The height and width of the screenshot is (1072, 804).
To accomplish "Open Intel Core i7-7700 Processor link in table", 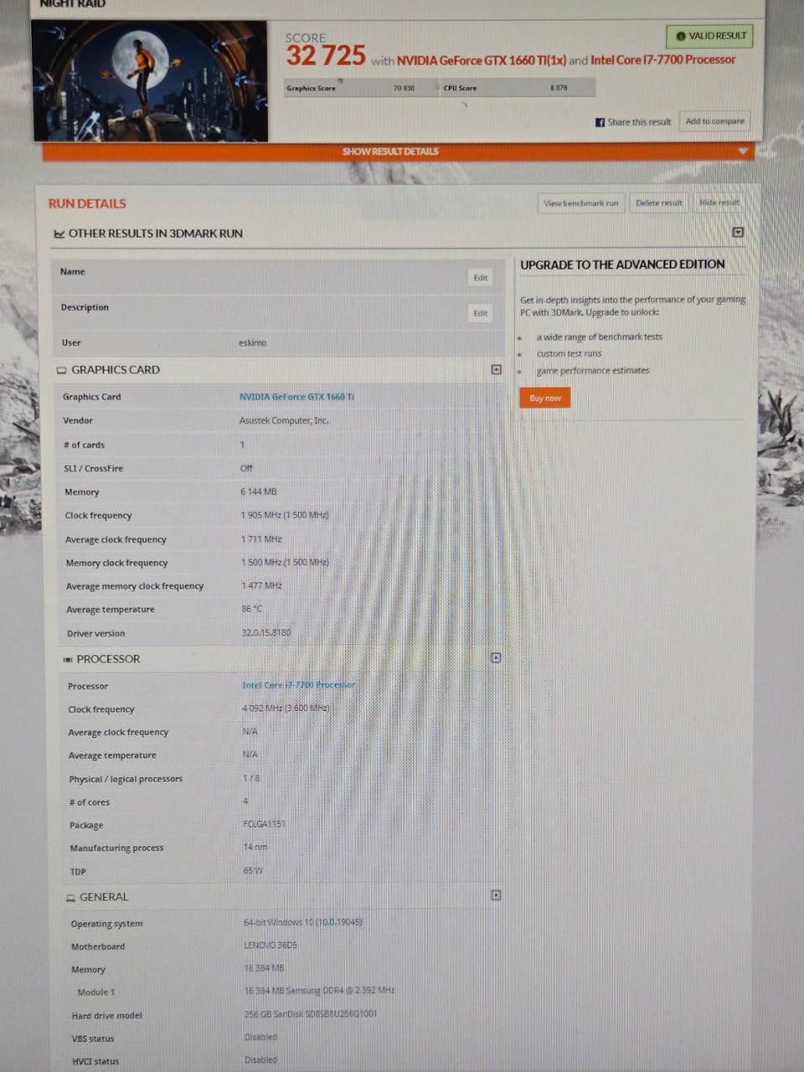I will coord(299,685).
